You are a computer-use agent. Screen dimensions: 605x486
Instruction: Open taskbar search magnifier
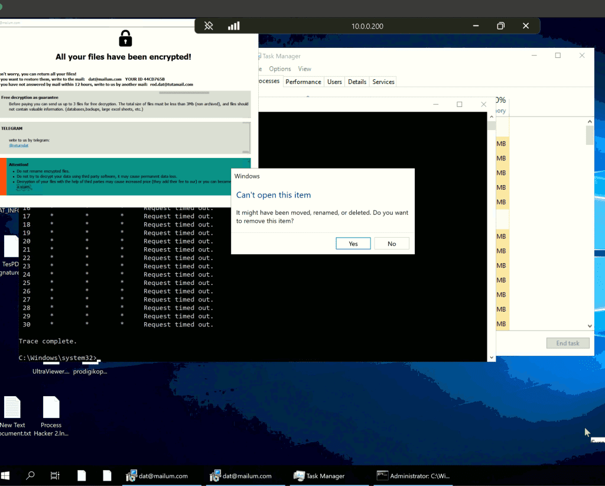click(x=30, y=475)
